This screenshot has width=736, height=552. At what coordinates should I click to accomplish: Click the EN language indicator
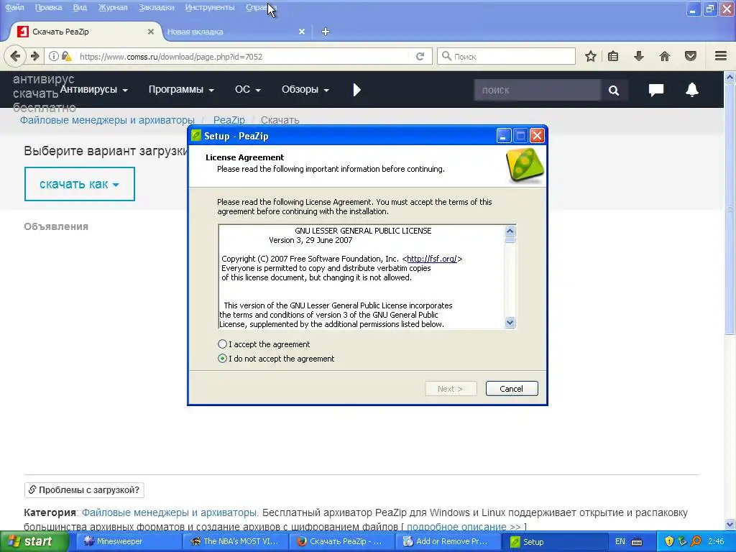click(620, 542)
